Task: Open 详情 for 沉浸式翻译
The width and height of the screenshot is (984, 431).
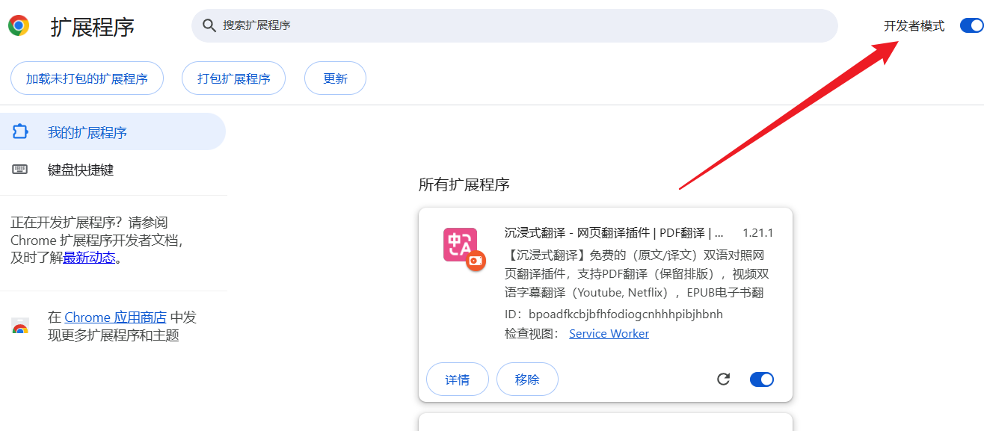Action: pos(458,379)
